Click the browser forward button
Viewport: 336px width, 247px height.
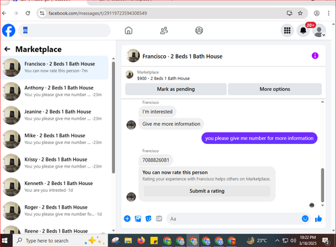tap(15, 13)
